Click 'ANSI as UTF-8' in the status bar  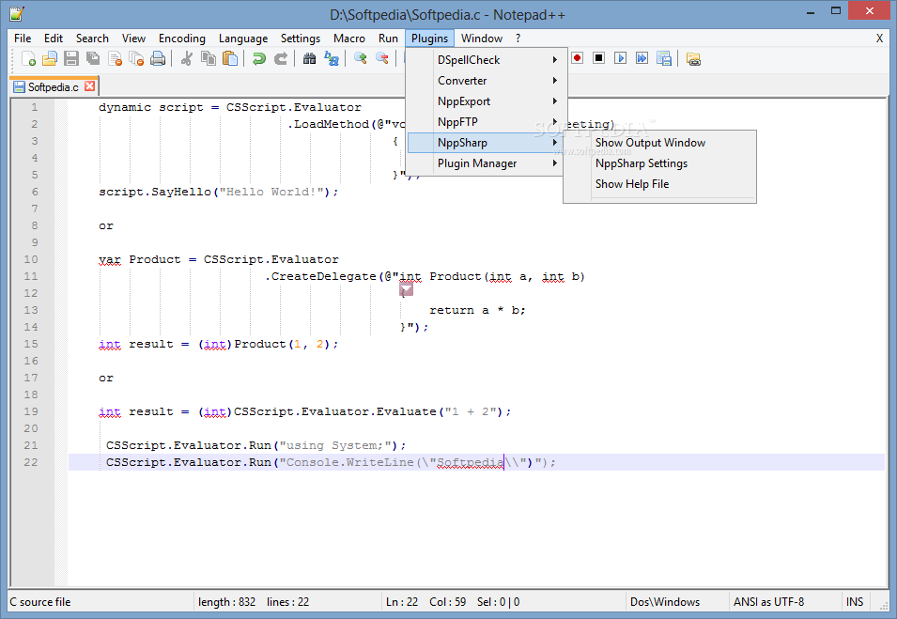click(768, 602)
